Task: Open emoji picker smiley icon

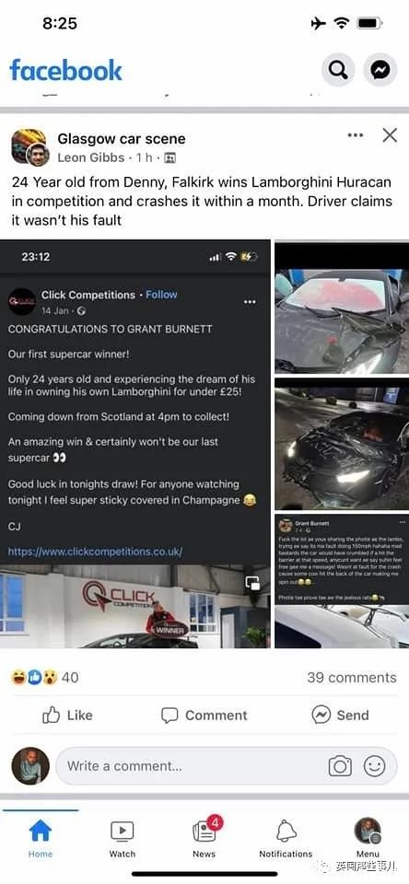Action: [375, 766]
